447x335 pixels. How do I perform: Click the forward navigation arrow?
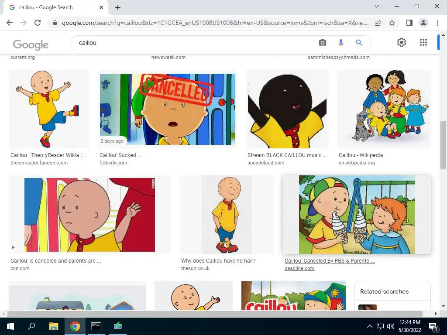coord(24,23)
